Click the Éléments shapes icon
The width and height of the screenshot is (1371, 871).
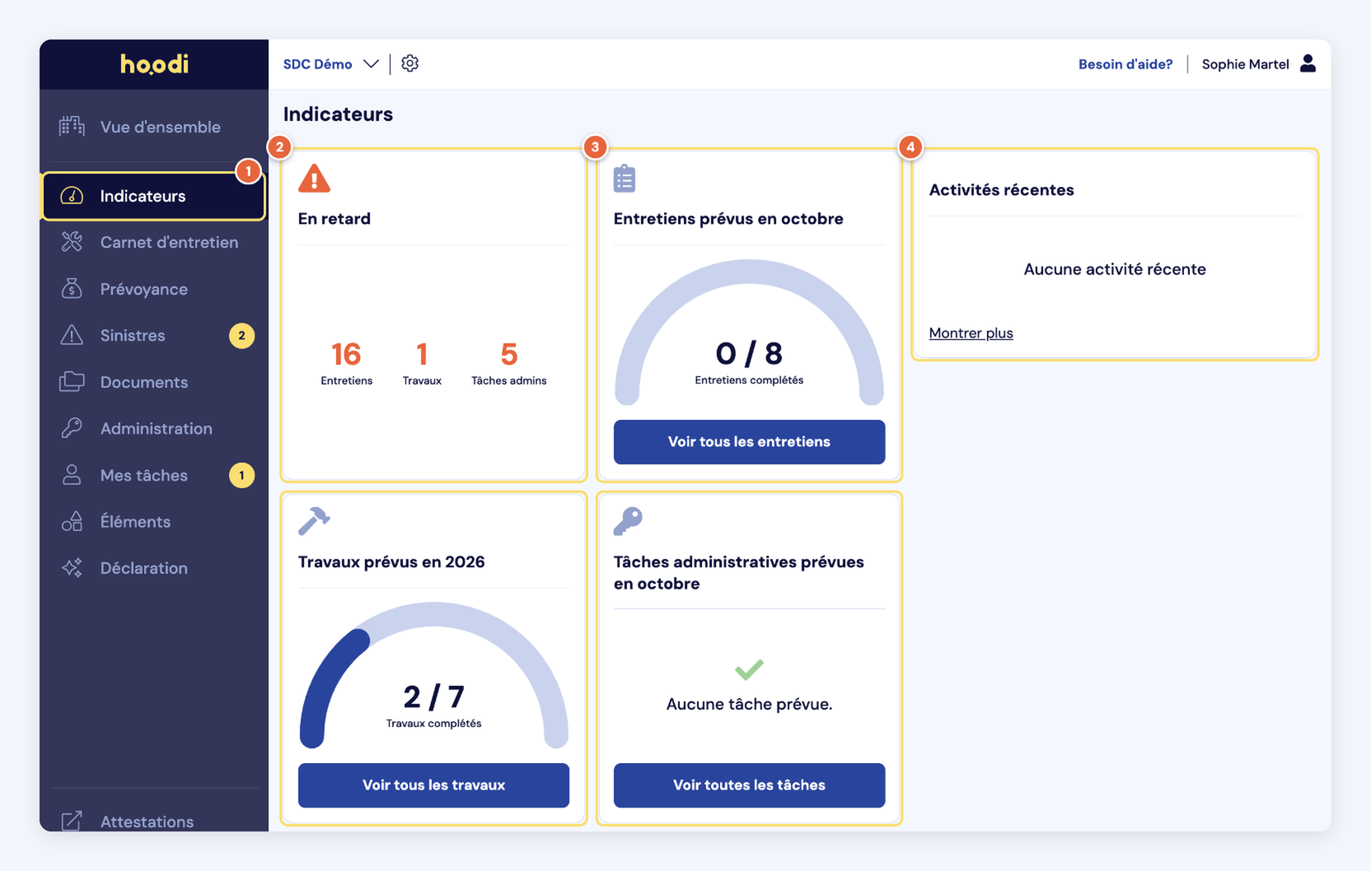click(72, 521)
